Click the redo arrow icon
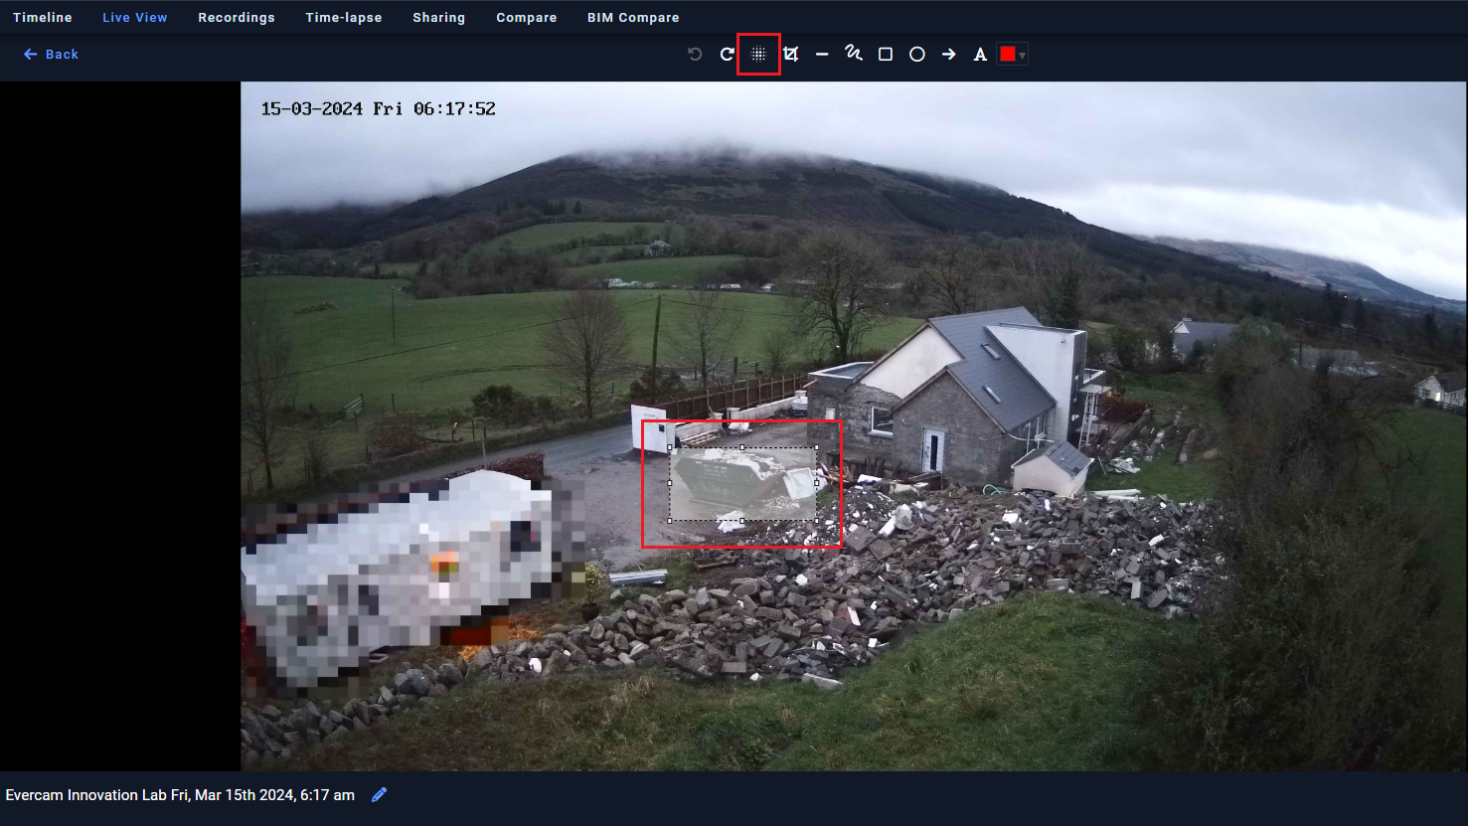Screen dimensions: 1468x826 tap(726, 54)
